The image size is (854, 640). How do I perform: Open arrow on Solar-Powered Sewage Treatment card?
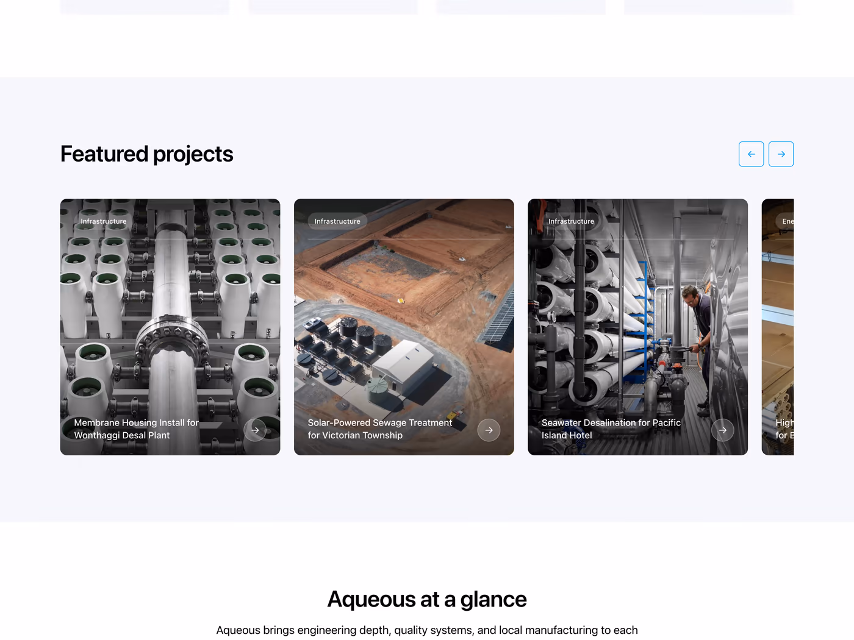coord(489,430)
